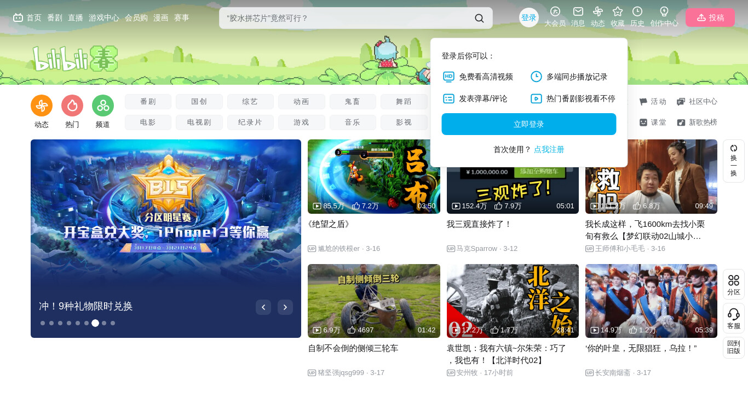Open 你的叶皇 video thumbnail
This screenshot has height=398, width=748.
point(651,301)
